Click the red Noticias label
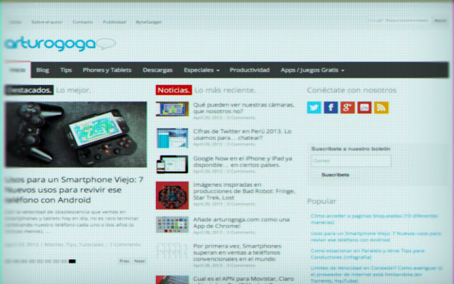 (x=174, y=90)
